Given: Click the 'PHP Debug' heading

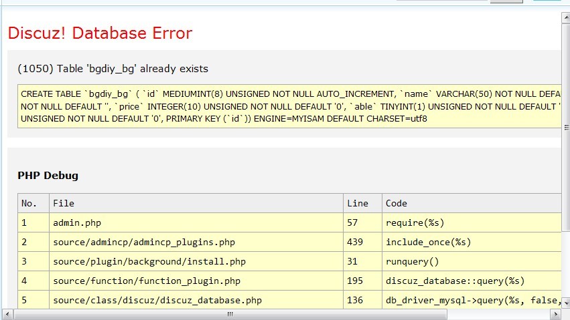Looking at the screenshot, I should pyautogui.click(x=48, y=176).
